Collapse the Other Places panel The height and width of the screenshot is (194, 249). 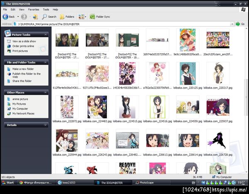click(45, 92)
